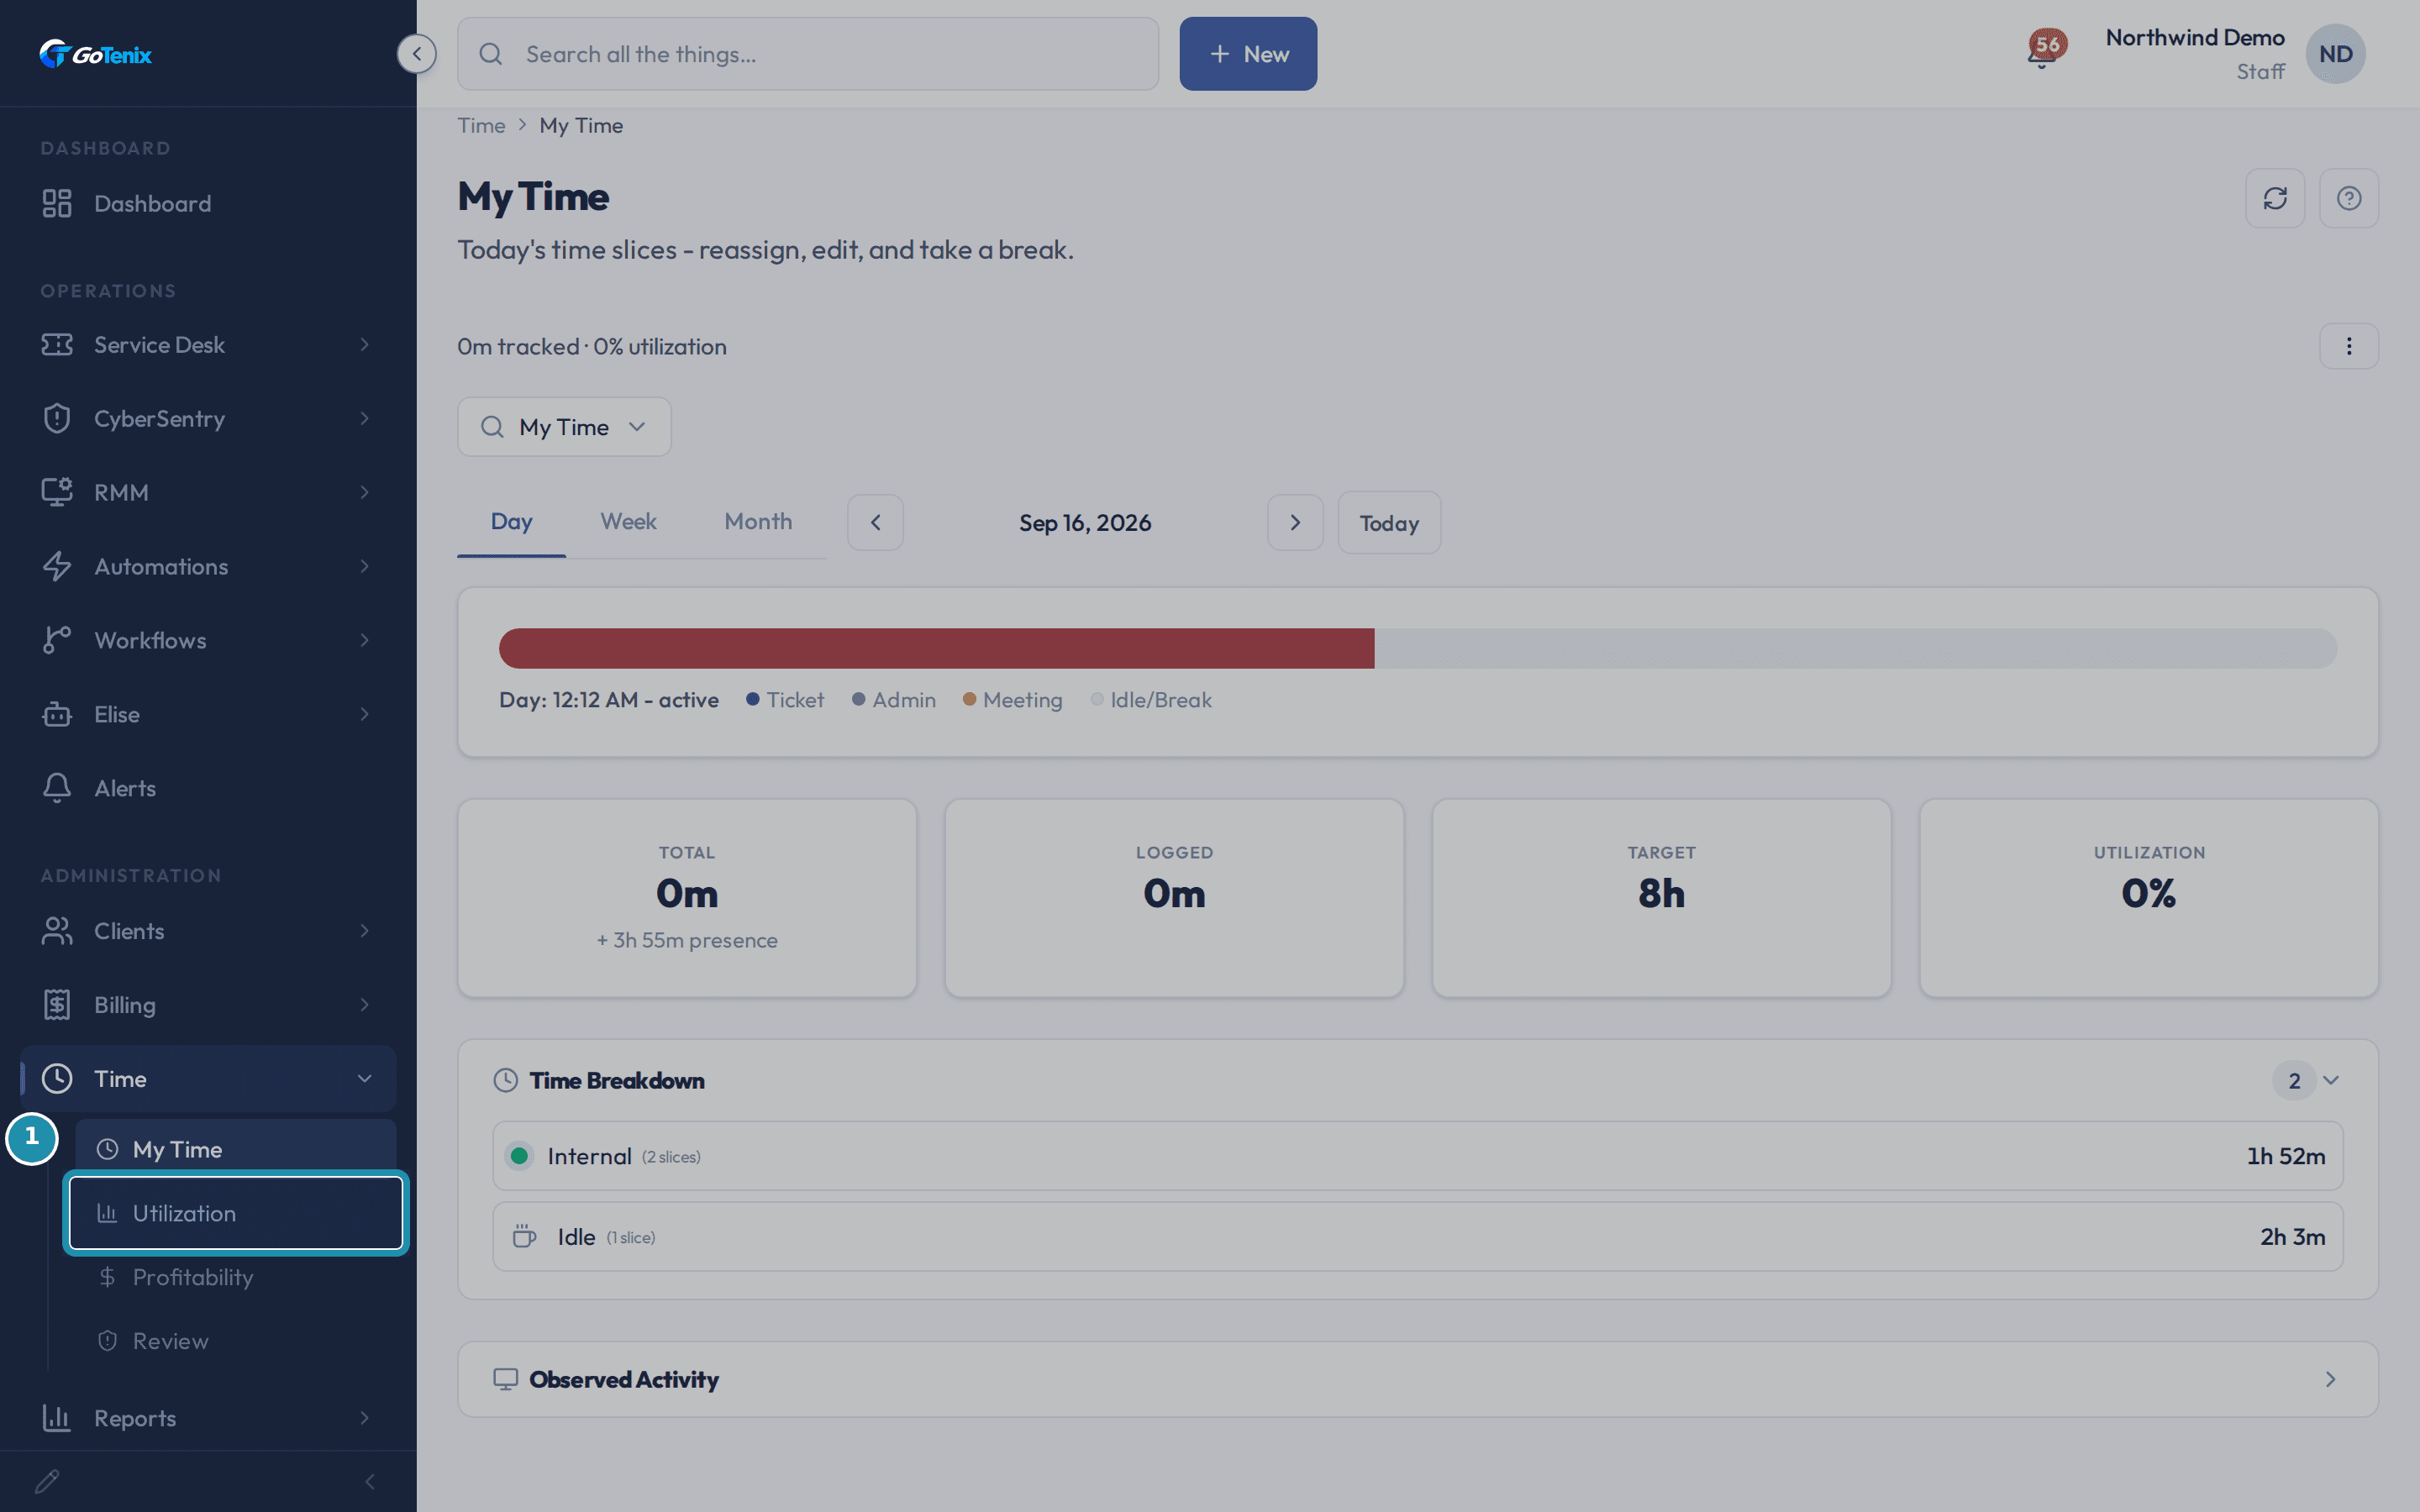
Task: Open the ND user avatar menu
Action: (2335, 54)
